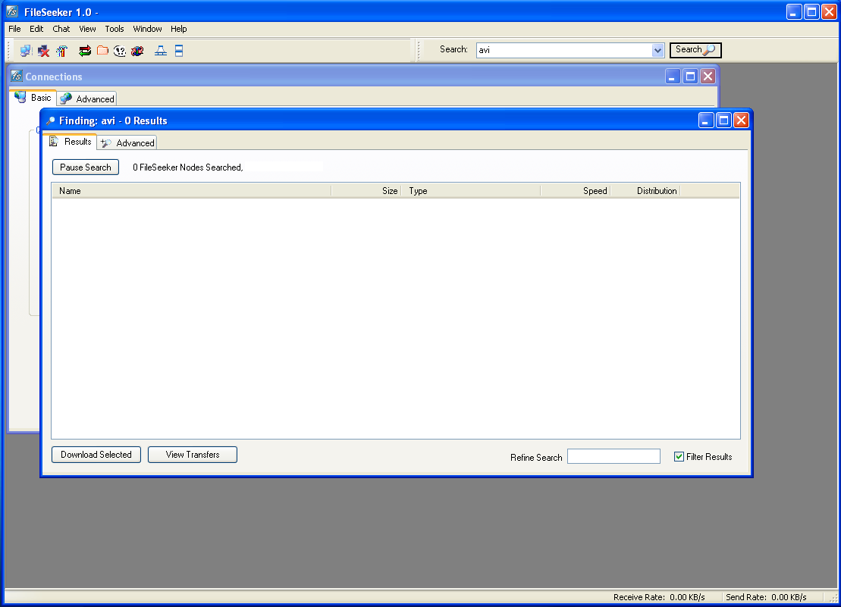Image resolution: width=841 pixels, height=607 pixels.
Task: Select Advanced tab in Connections window
Action: coord(87,99)
